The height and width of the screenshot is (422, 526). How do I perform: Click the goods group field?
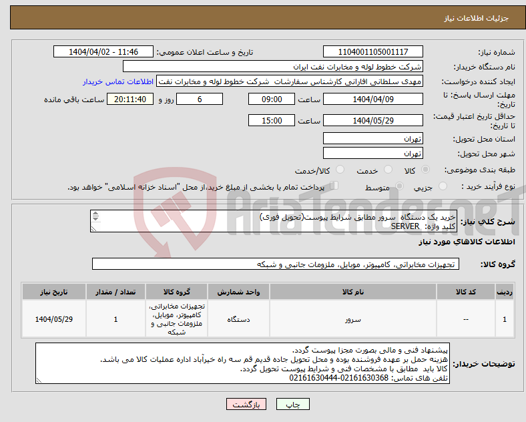pos(276,264)
